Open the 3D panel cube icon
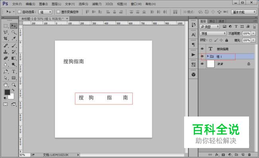 pyautogui.click(x=193, y=75)
